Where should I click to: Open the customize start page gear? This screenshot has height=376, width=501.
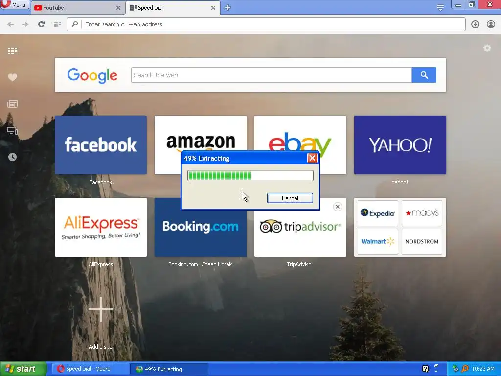point(487,48)
